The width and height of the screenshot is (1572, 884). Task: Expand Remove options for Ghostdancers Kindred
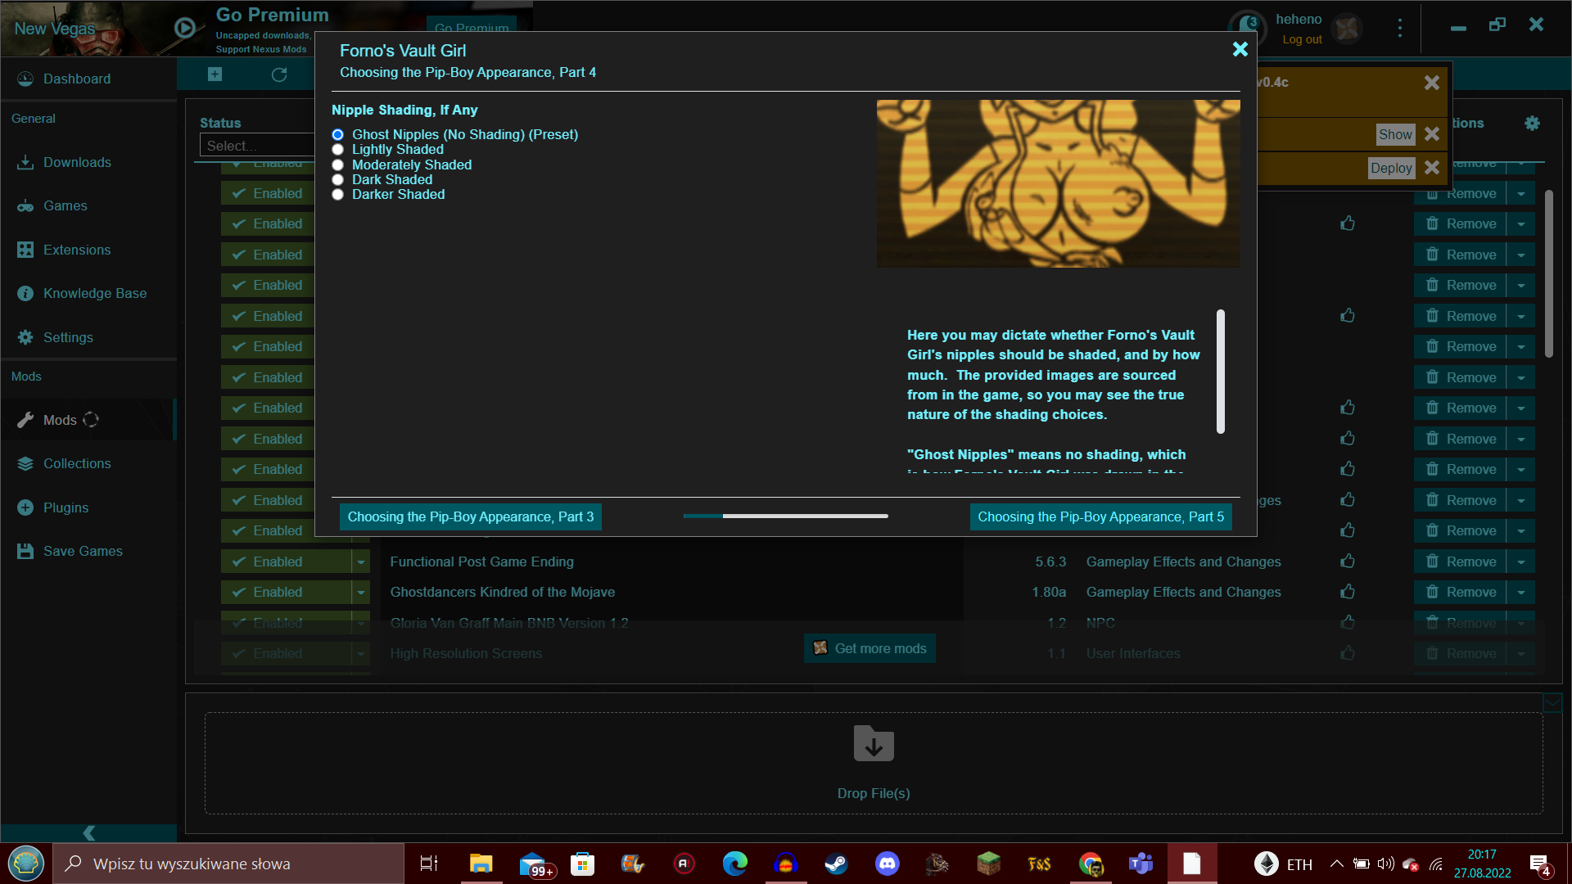pos(1521,592)
